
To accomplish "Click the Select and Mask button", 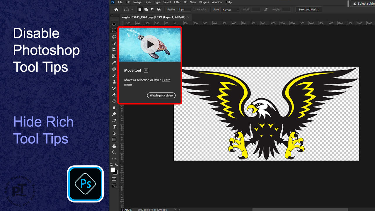I will [x=309, y=10].
